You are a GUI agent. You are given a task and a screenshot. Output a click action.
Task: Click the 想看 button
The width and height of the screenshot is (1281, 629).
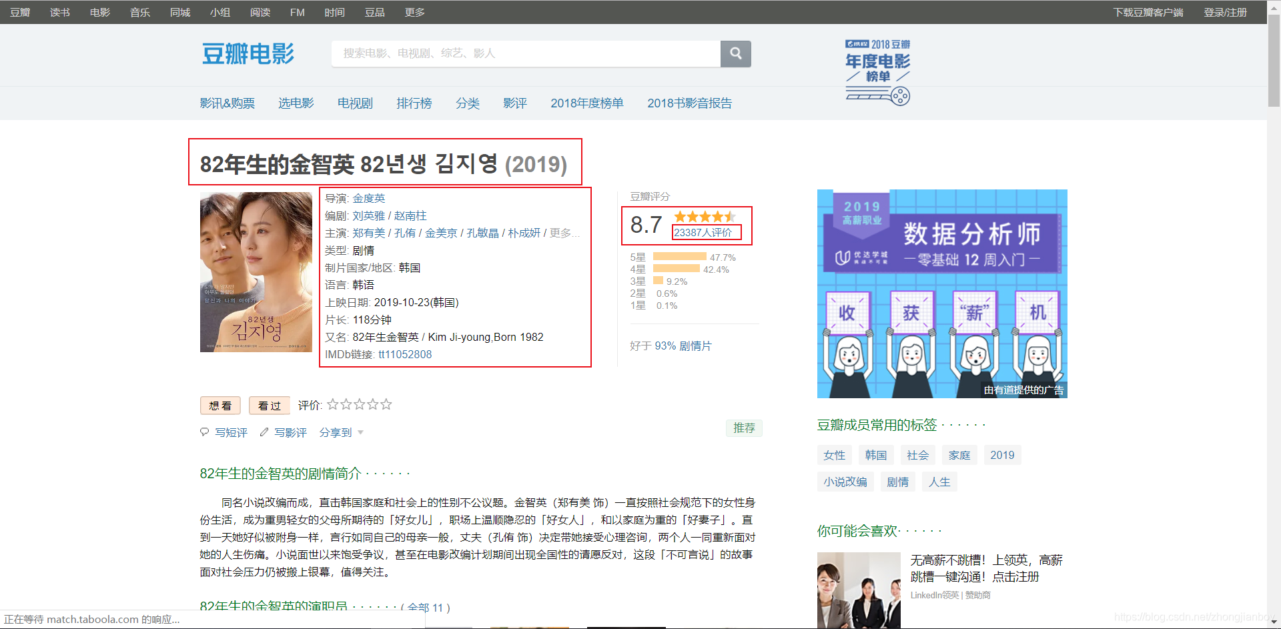220,406
